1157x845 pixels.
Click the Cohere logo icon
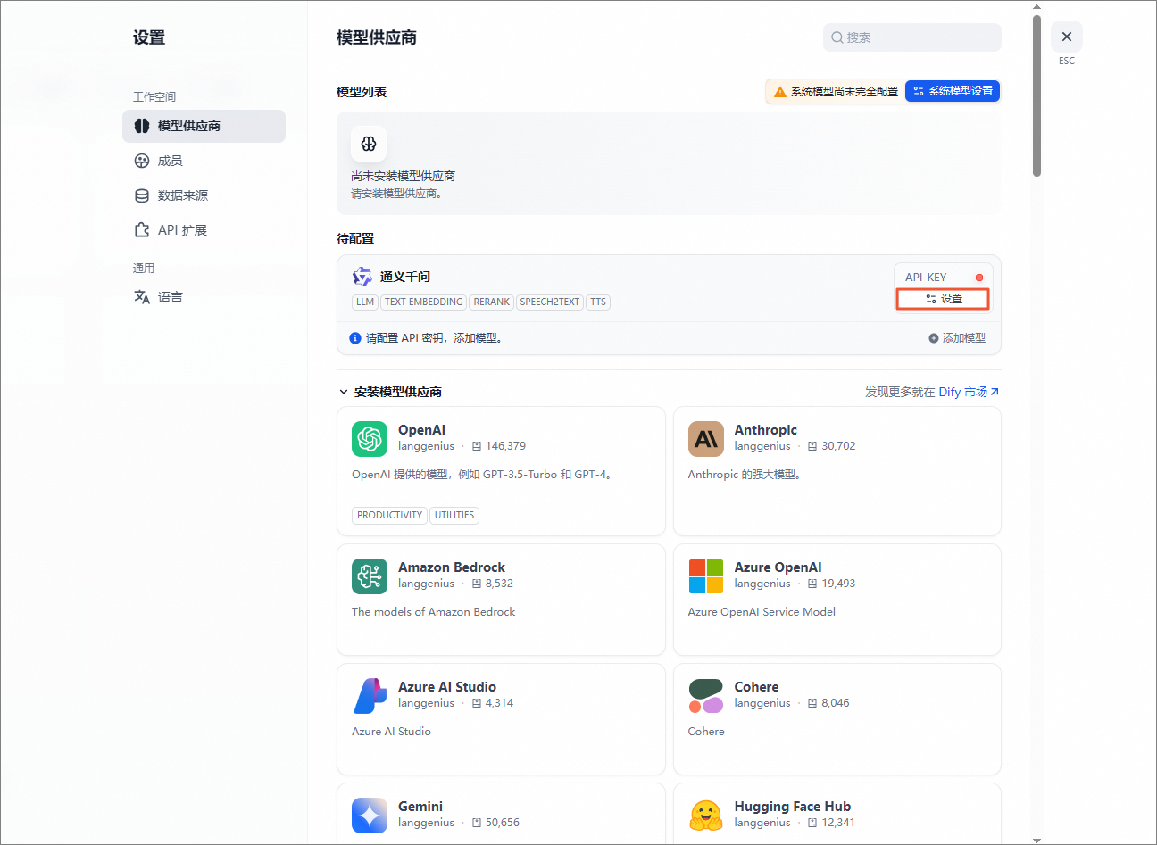[706, 696]
